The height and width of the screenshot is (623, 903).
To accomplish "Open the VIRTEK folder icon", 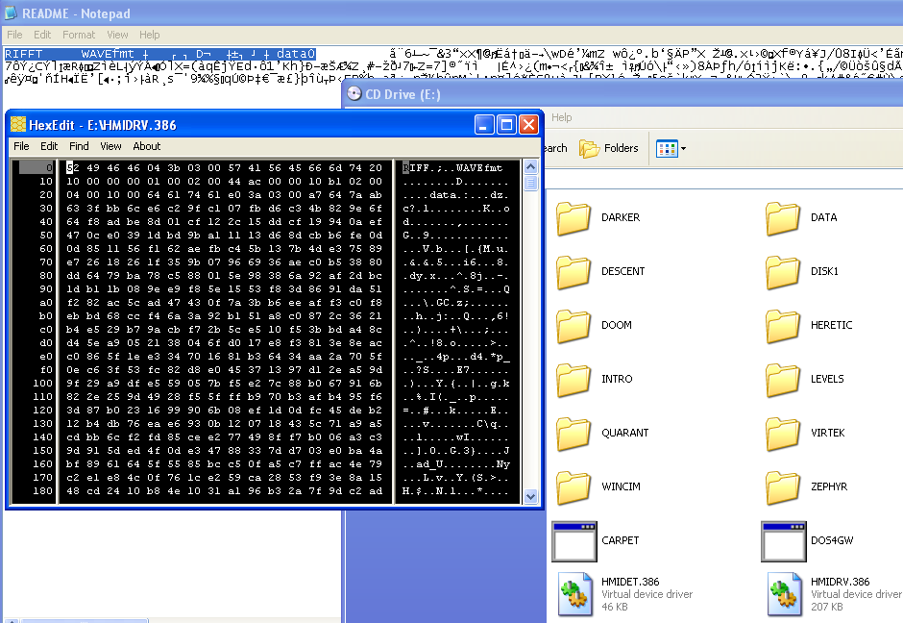I will click(x=783, y=434).
